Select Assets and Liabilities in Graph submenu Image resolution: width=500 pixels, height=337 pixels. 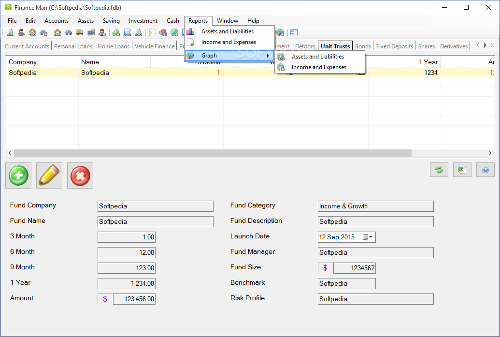(x=320, y=57)
